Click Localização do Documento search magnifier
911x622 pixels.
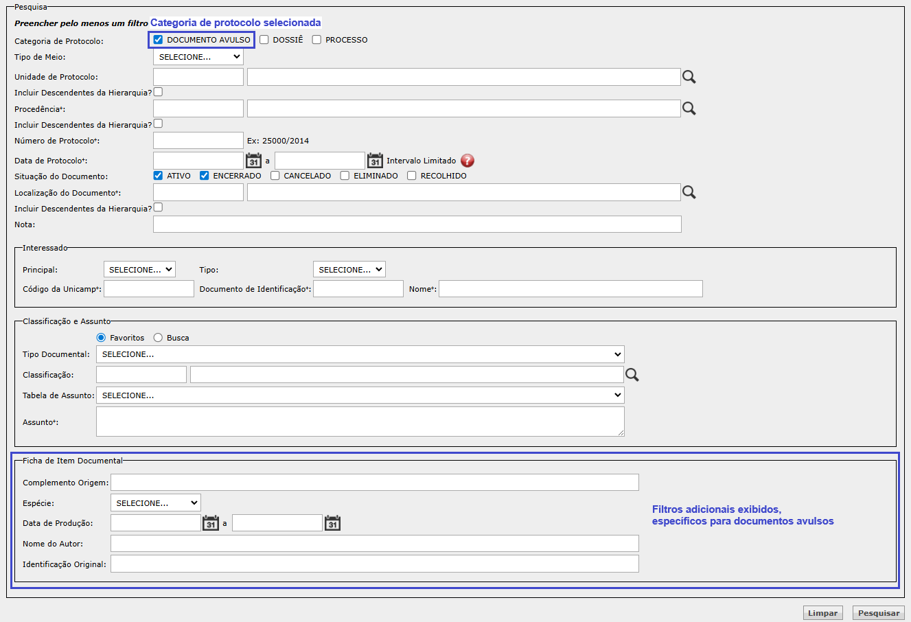pos(689,193)
